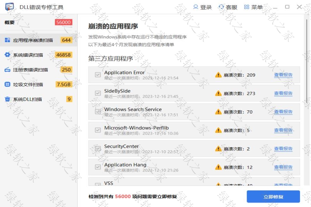Toggle the SecurityCenter checkbox
Viewport: 311px width, 207px height.
98,149
